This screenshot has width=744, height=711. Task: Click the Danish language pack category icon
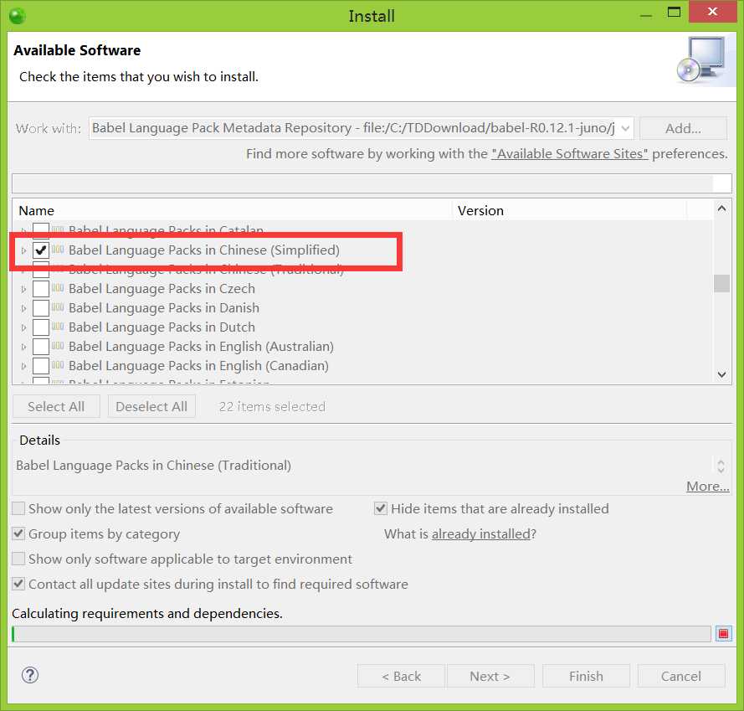click(58, 307)
